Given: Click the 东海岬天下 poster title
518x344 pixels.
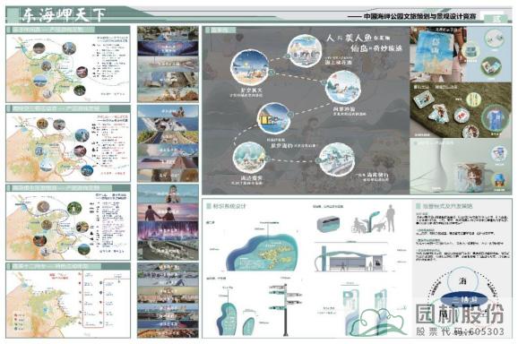Looking at the screenshot, I should tap(64, 15).
